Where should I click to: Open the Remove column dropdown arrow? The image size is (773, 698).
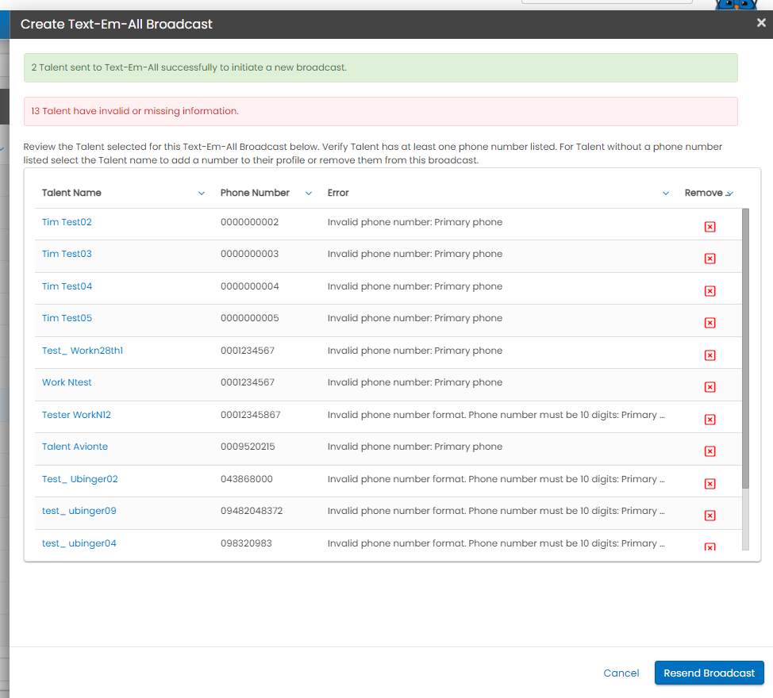(729, 194)
